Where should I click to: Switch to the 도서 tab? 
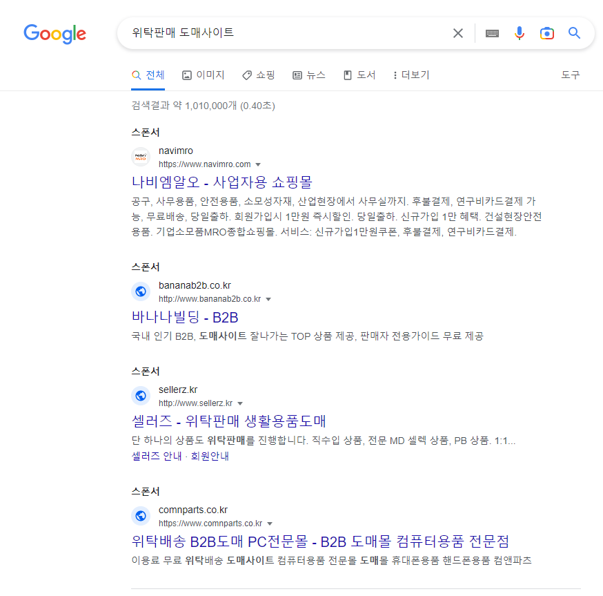(359, 75)
